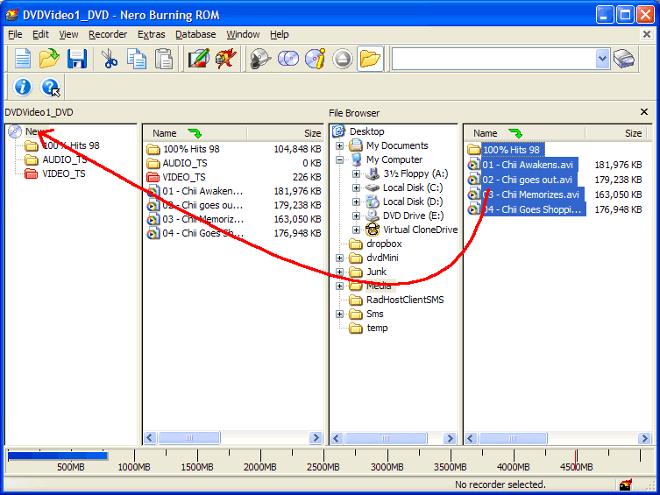Image resolution: width=660 pixels, height=495 pixels.
Task: Click the flame icon in status bar
Action: [626, 484]
